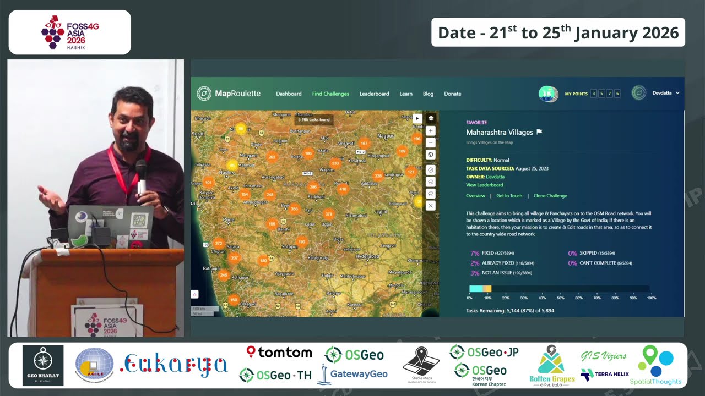705x396 pixels.
Task: Click the FOSS4G Asia 2026 logo
Action: 70,32
